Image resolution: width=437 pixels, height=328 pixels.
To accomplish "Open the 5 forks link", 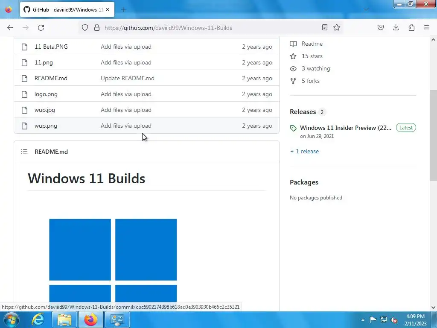I will (x=311, y=81).
